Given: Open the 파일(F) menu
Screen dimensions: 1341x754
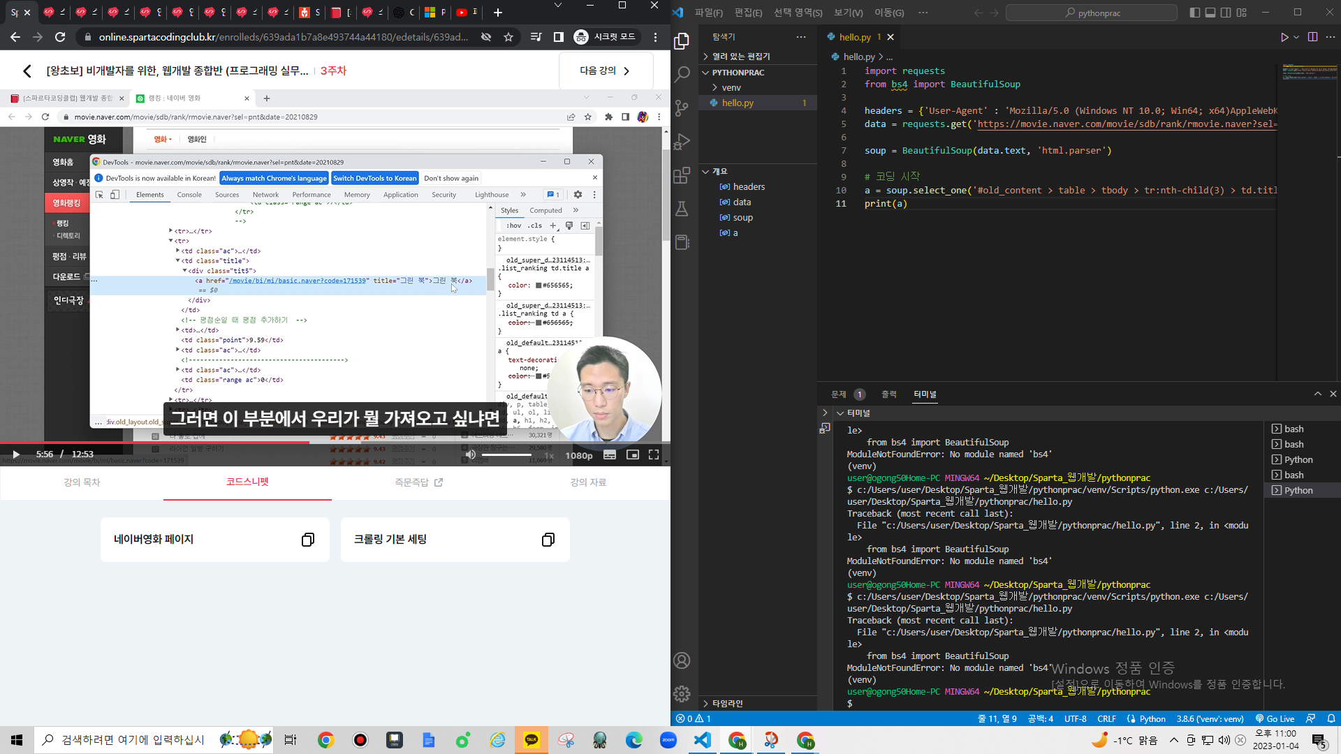Looking at the screenshot, I should 708,13.
